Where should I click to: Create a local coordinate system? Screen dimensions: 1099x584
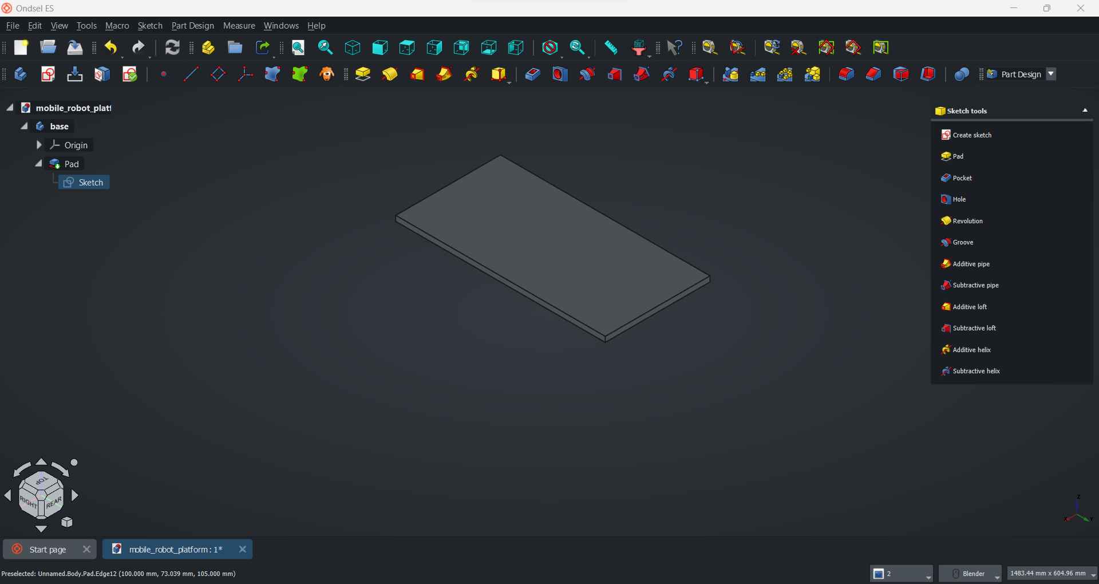[245, 74]
